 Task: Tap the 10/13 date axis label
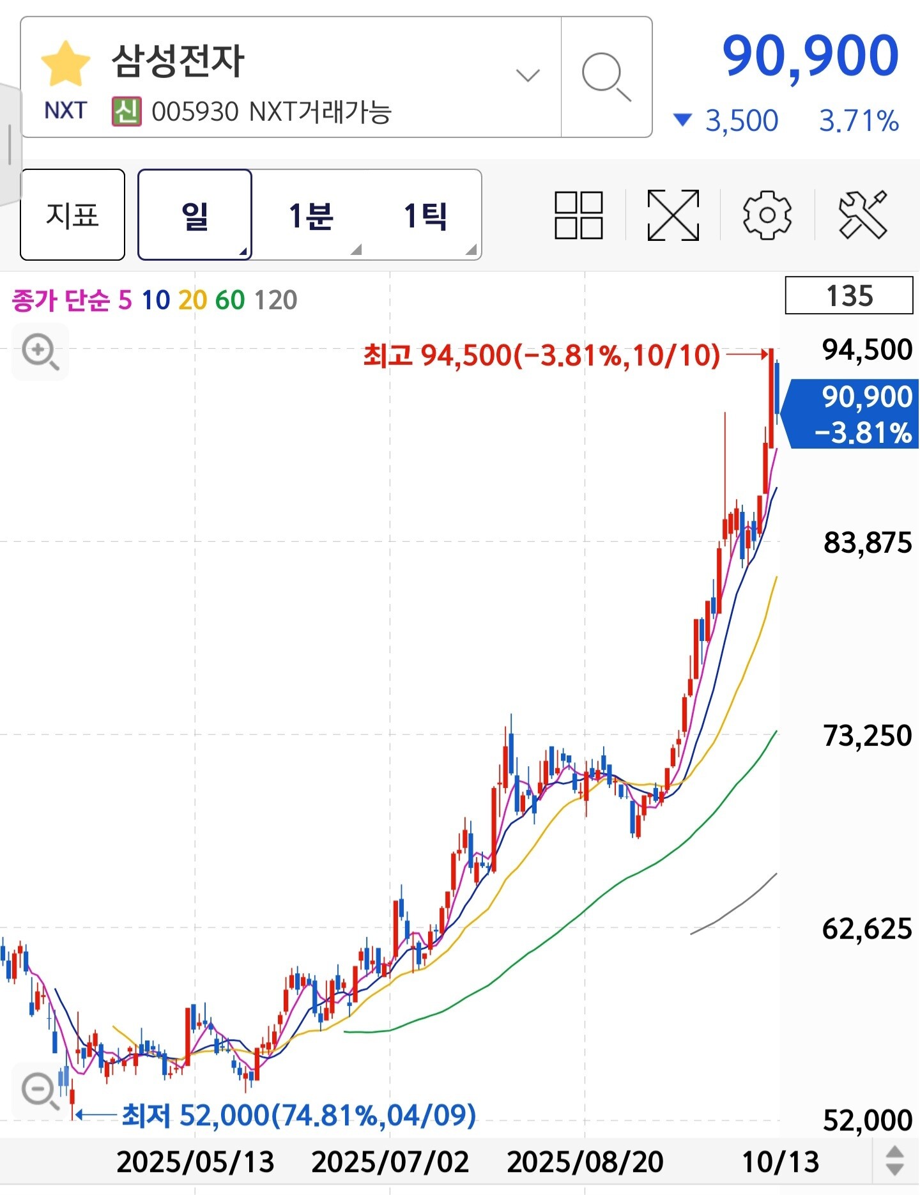pos(781,1161)
